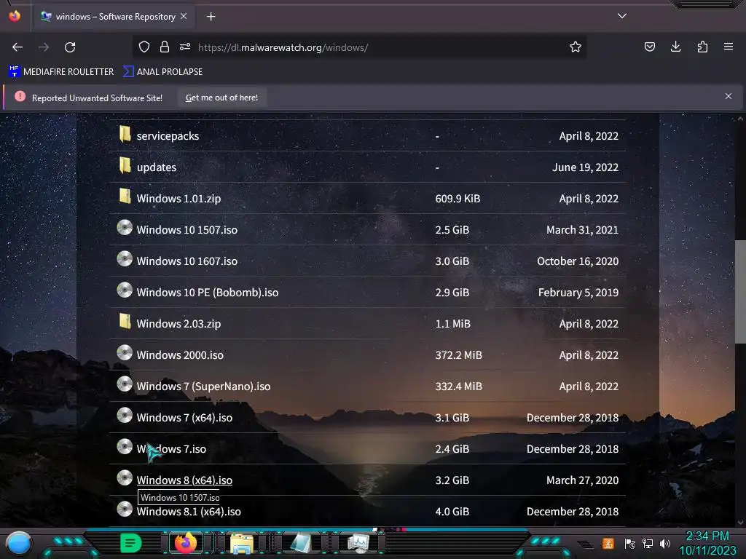The width and height of the screenshot is (746, 559).
Task: Close the windows – Software Repository tab
Action: point(184,16)
